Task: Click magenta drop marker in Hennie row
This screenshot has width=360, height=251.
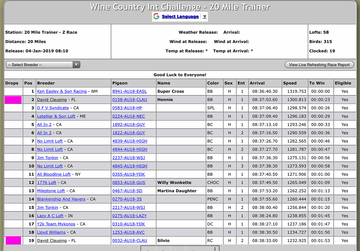Action: pos(13,100)
